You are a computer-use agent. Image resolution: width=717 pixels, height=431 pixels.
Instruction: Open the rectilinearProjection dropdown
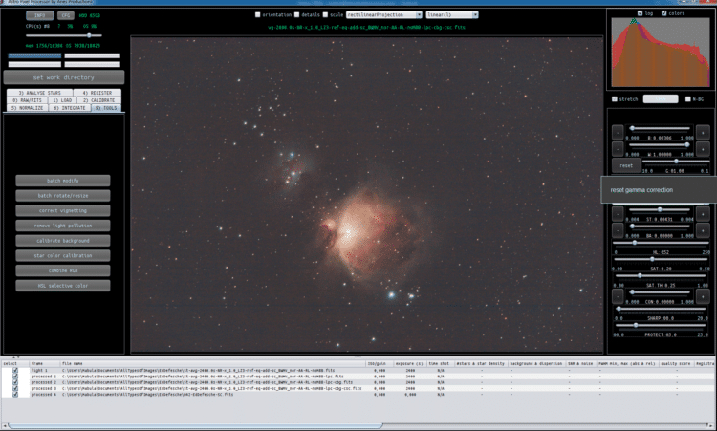click(383, 15)
